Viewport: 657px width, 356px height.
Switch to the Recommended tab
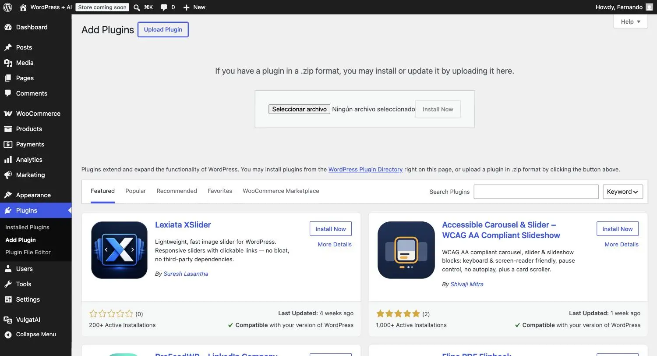pyautogui.click(x=177, y=191)
